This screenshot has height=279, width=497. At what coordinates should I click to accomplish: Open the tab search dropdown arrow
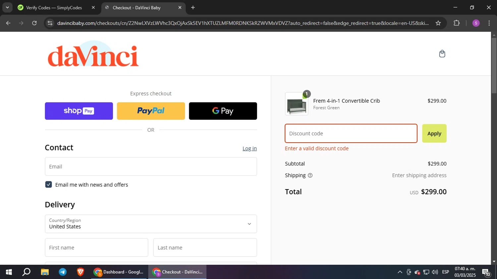(7, 7)
